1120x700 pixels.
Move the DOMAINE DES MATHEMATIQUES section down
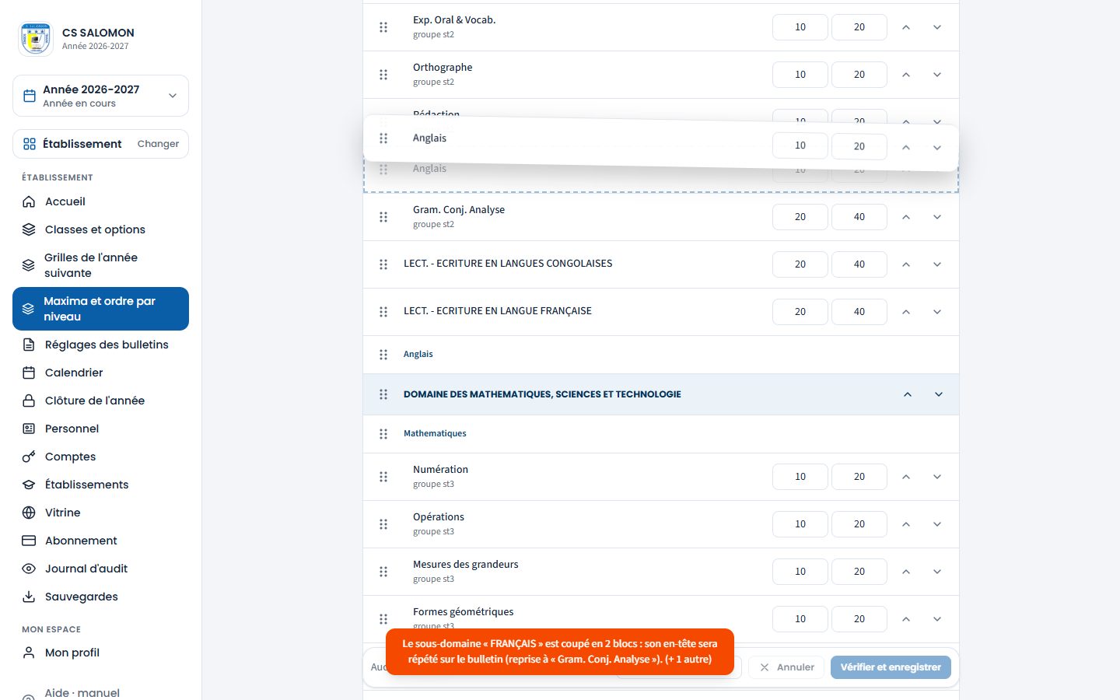coord(939,394)
